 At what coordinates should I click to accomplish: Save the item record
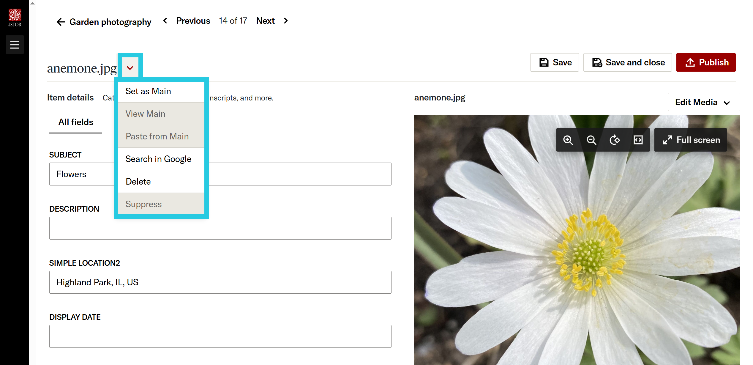point(554,62)
